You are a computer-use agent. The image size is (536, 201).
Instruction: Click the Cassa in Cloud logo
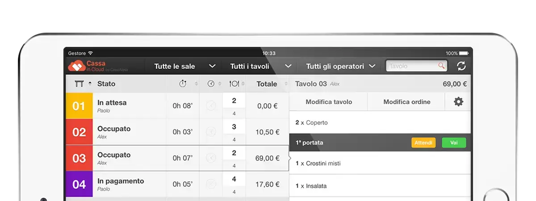(x=87, y=66)
